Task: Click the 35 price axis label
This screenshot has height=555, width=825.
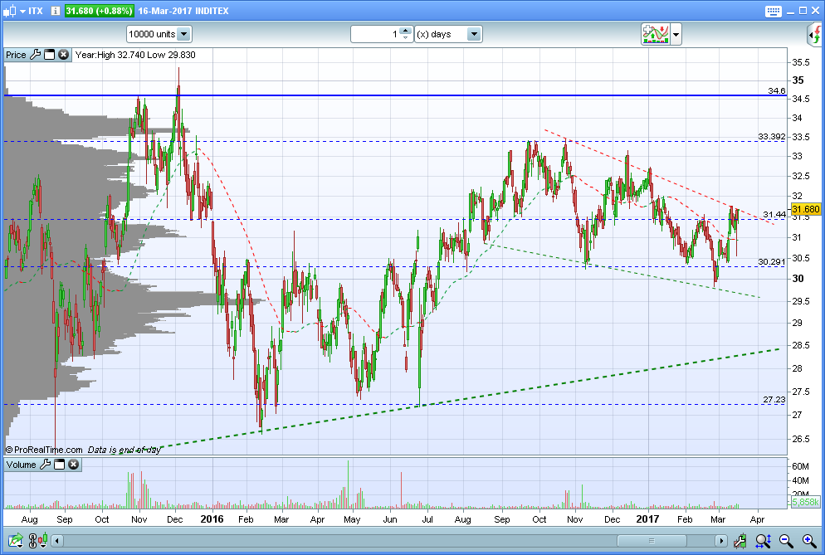Action: click(x=798, y=80)
